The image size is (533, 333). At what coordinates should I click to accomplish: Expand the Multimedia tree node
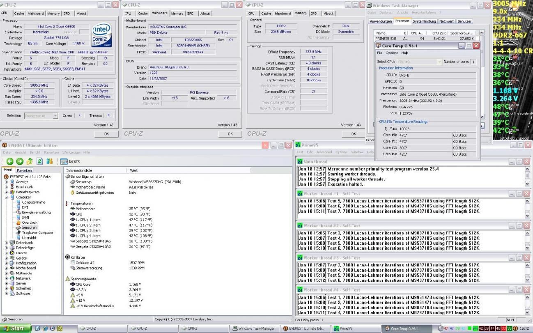[x=7, y=273]
